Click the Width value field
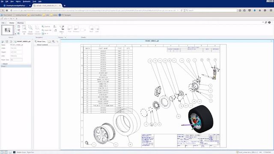Viewport: 274px width, 154px height. pyautogui.click(x=16, y=48)
